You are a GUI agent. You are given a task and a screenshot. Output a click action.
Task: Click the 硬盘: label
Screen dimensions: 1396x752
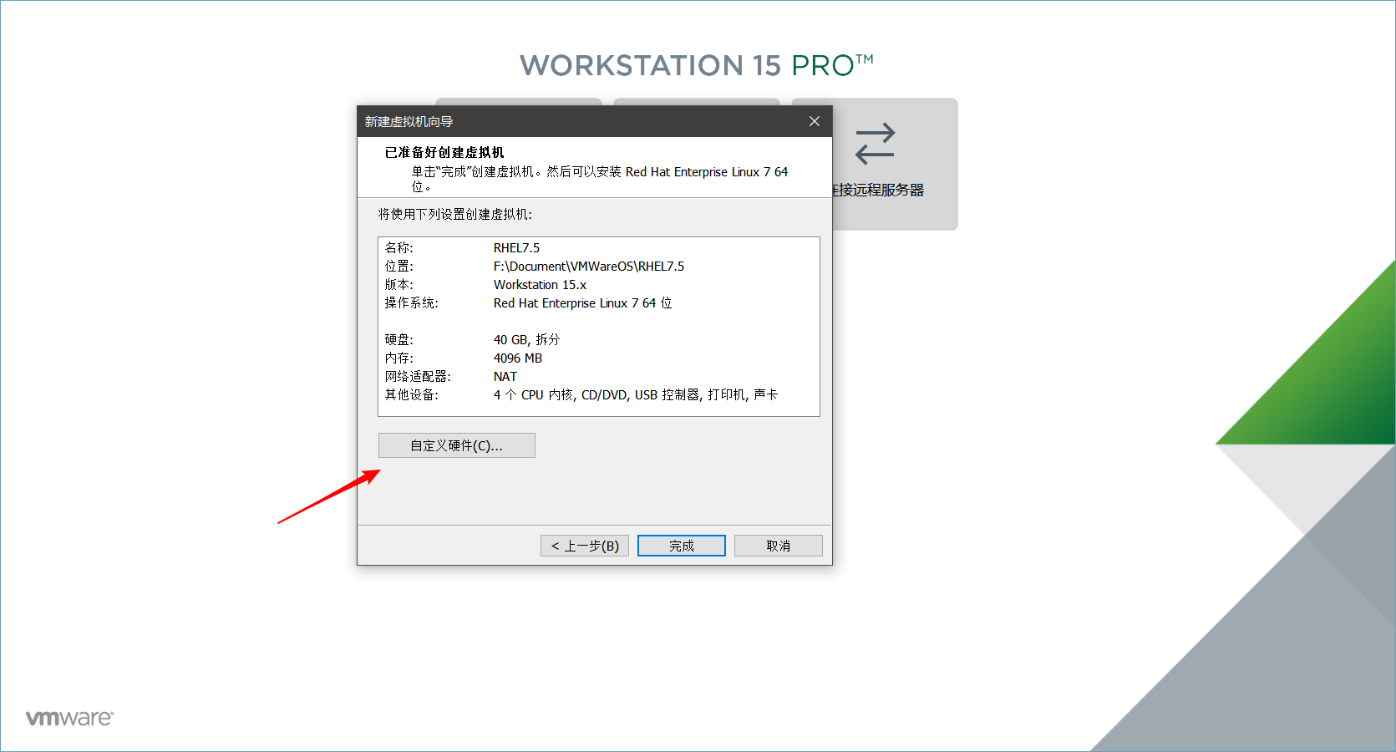tap(398, 340)
